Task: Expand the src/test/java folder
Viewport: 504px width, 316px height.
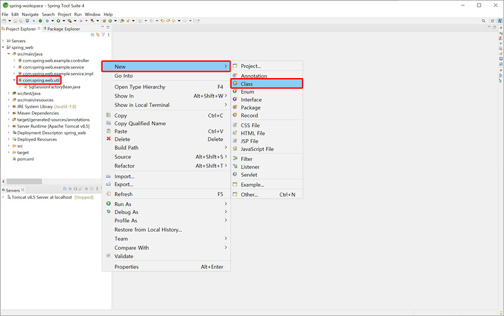Action: point(9,93)
